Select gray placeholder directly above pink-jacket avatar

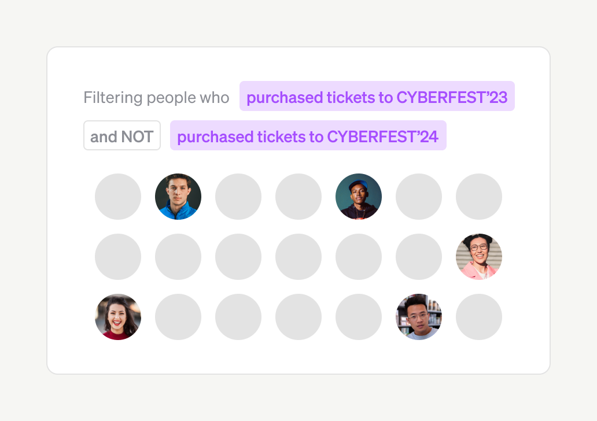tap(479, 197)
